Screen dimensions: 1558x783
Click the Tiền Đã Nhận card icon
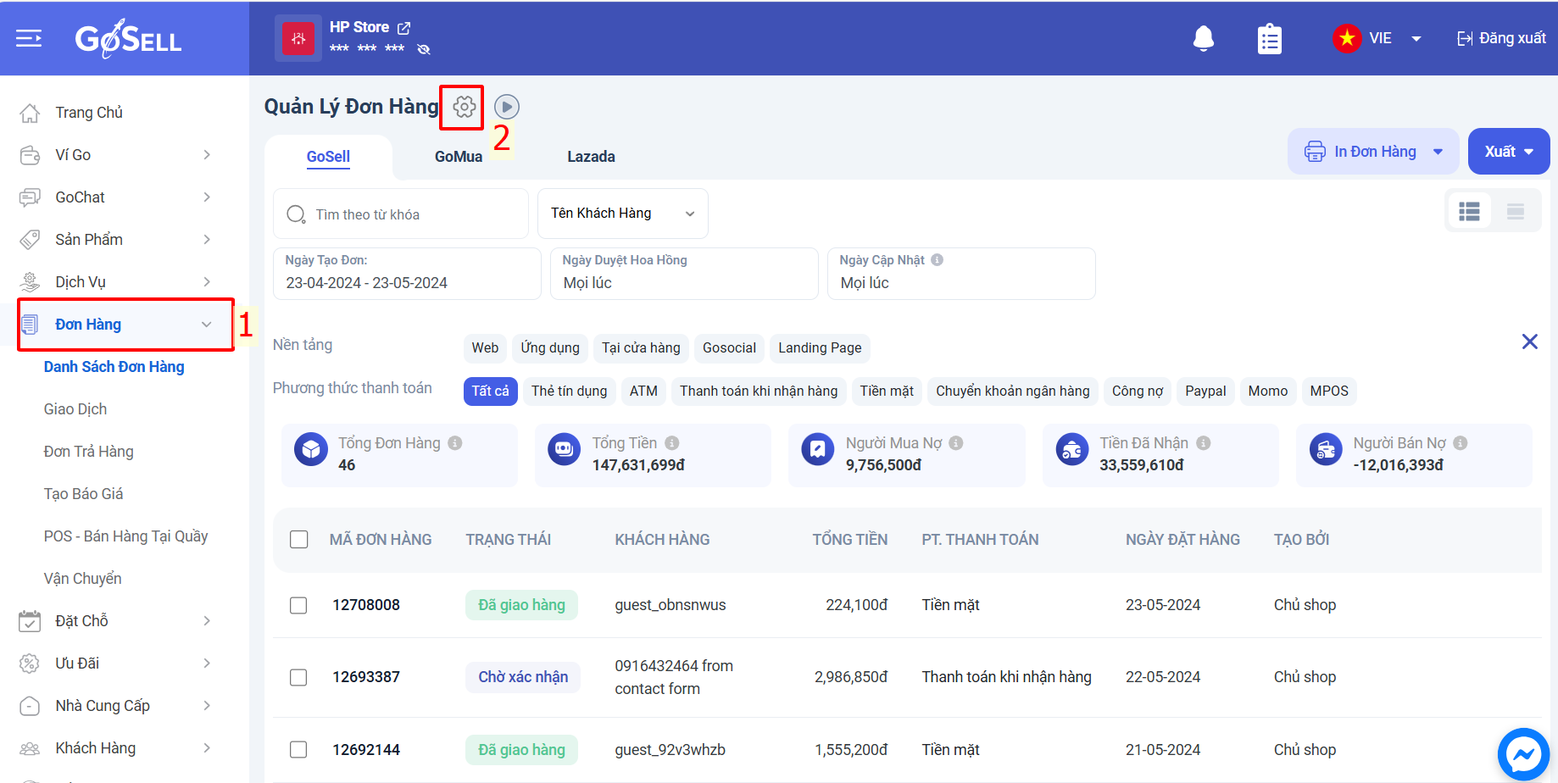[x=1072, y=449]
